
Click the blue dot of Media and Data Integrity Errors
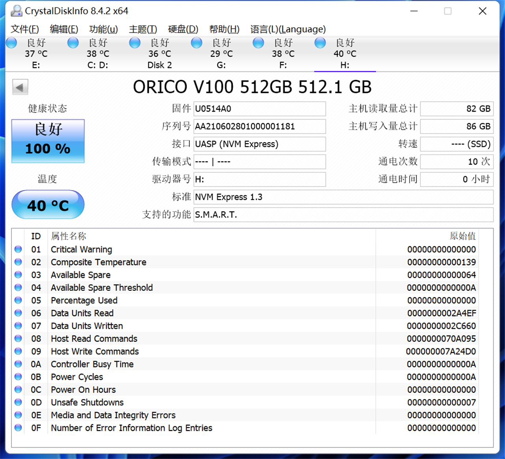pos(18,415)
